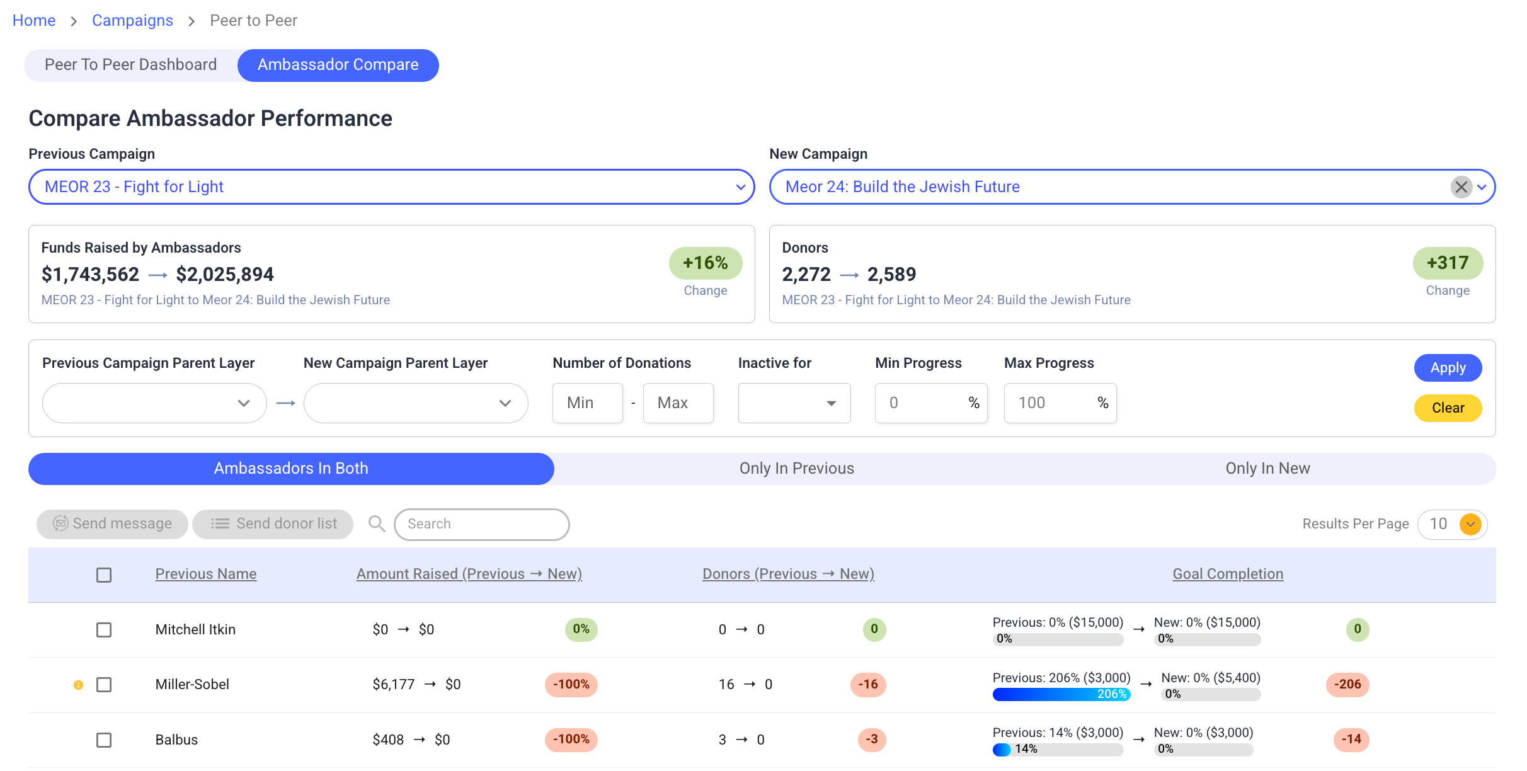1527x771 pixels.
Task: Click orange Results Per Page chevron
Action: pyautogui.click(x=1470, y=524)
